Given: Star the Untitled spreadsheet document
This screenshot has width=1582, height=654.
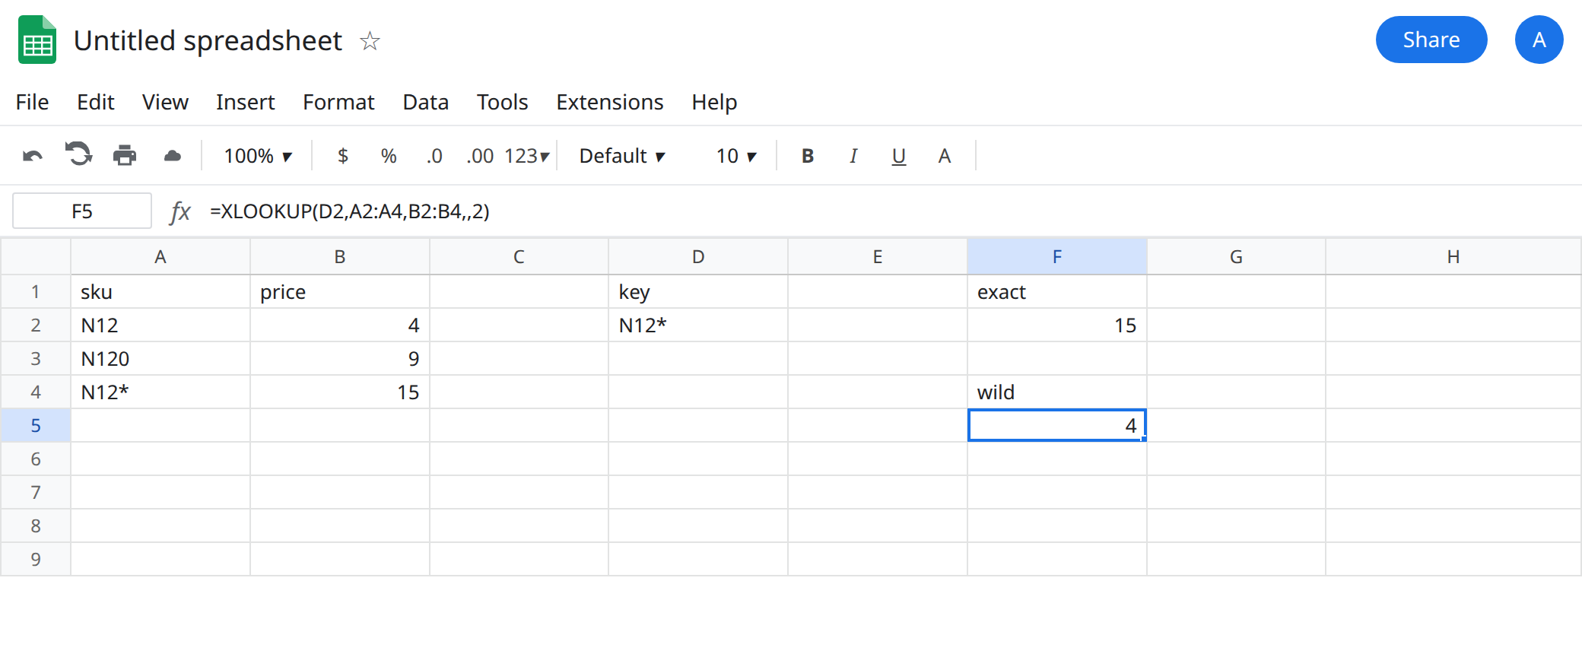Looking at the screenshot, I should click(370, 40).
